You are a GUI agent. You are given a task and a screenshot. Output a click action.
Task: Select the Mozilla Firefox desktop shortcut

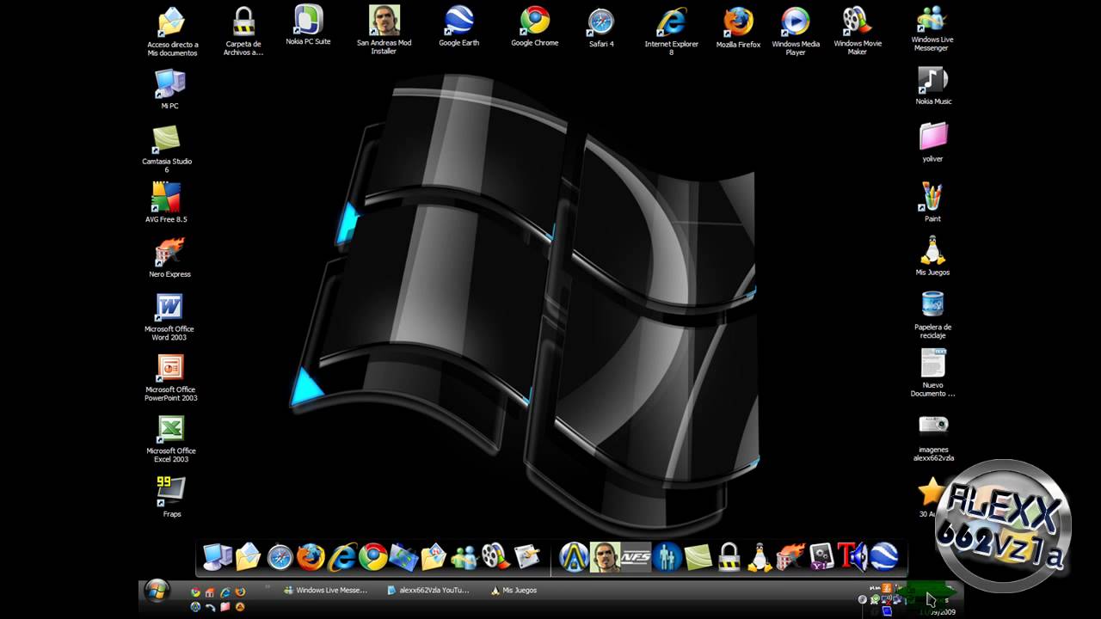[x=738, y=28]
